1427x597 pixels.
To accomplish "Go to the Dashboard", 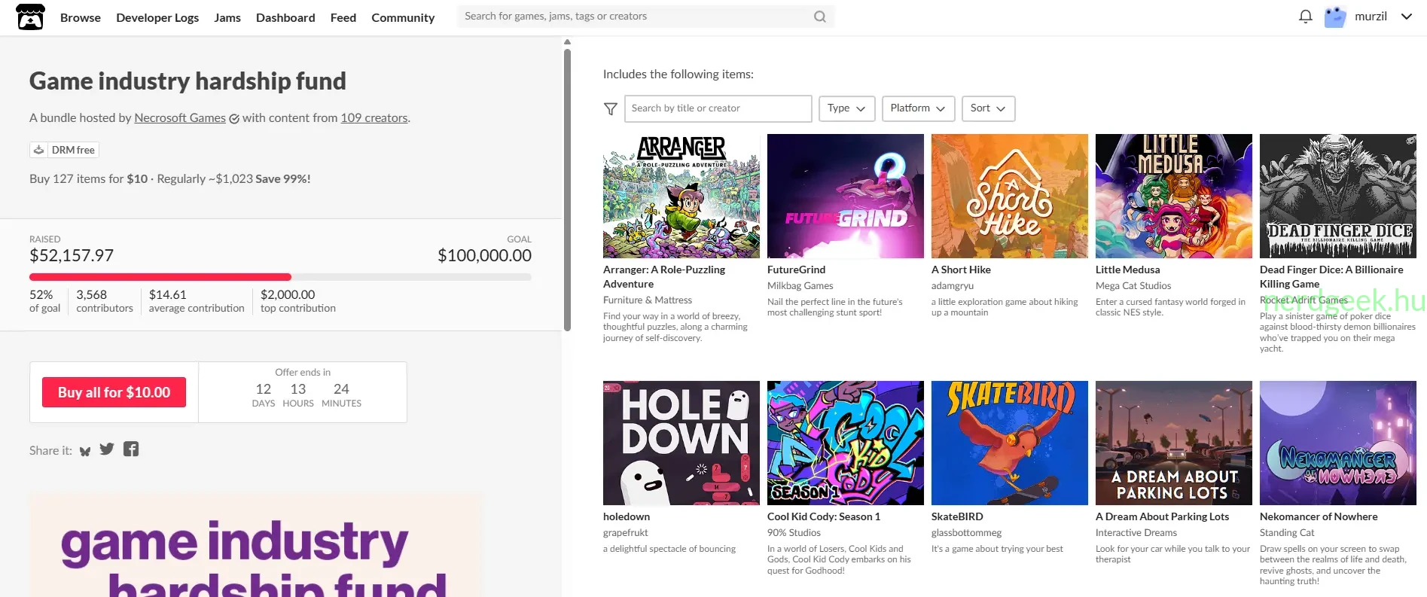I will point(285,17).
